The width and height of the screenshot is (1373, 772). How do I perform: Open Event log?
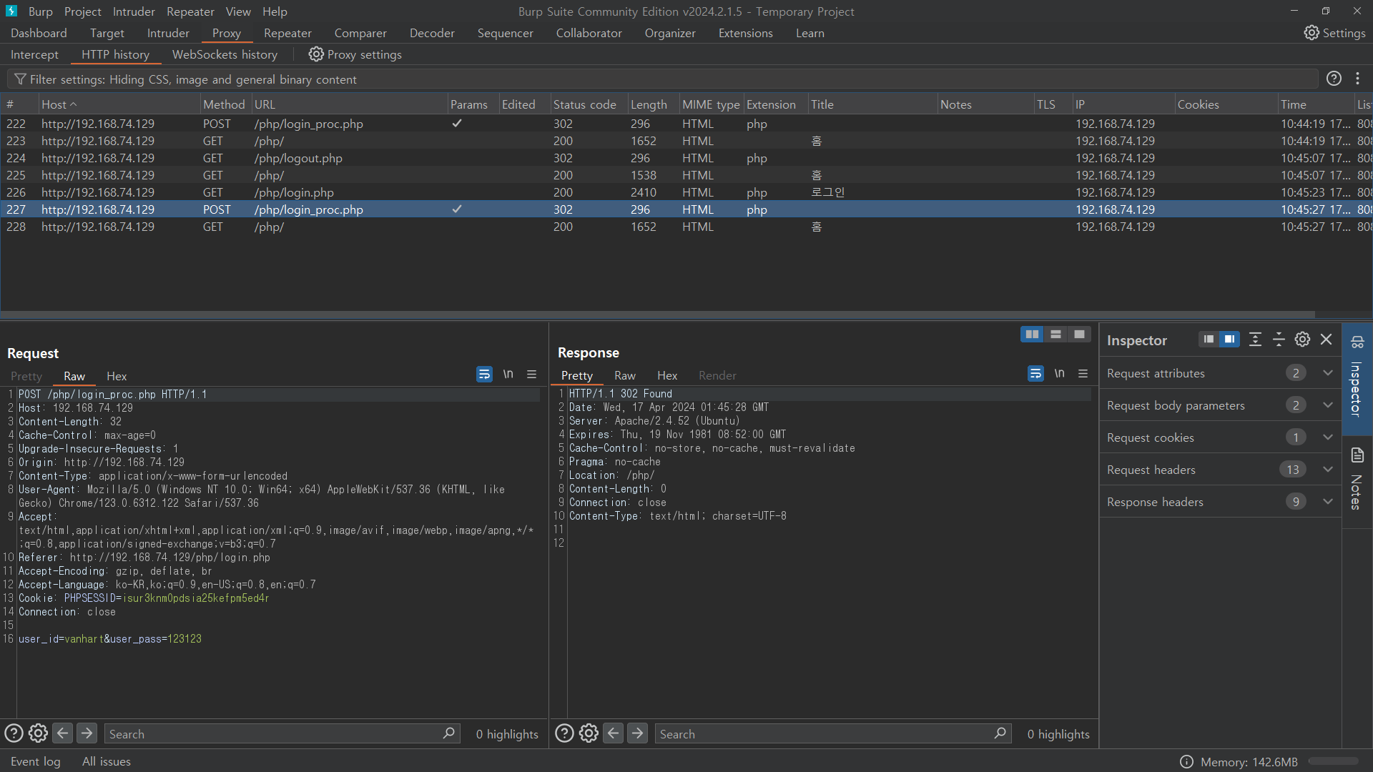tap(36, 761)
